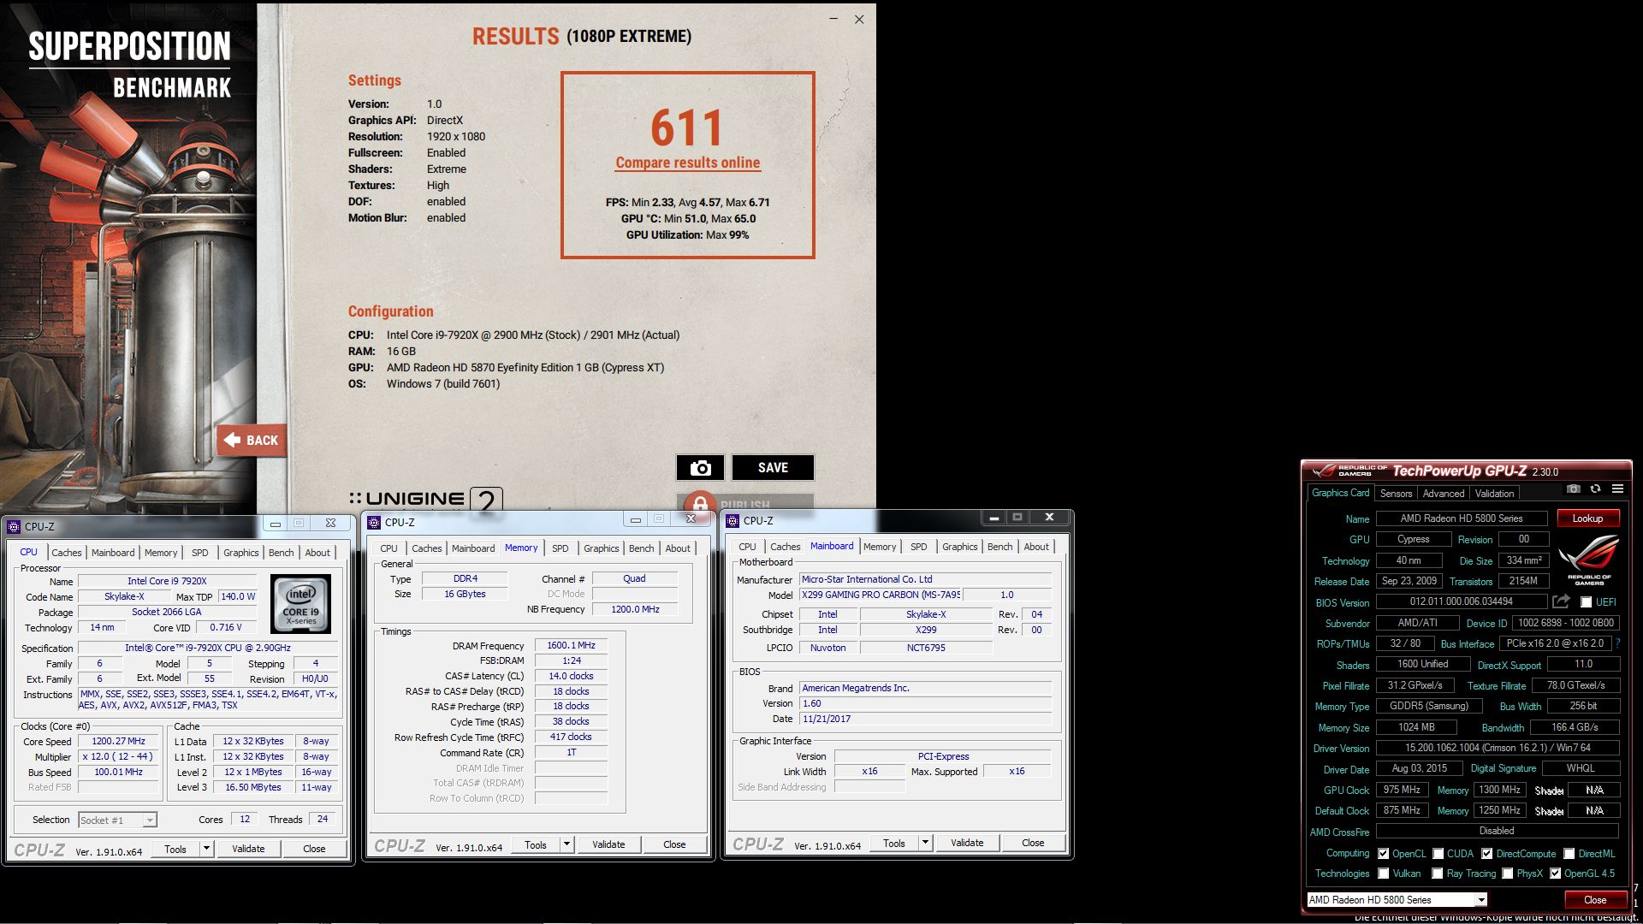Click Validate in CPU-Z Memory window
This screenshot has height=924, width=1643.
click(608, 844)
